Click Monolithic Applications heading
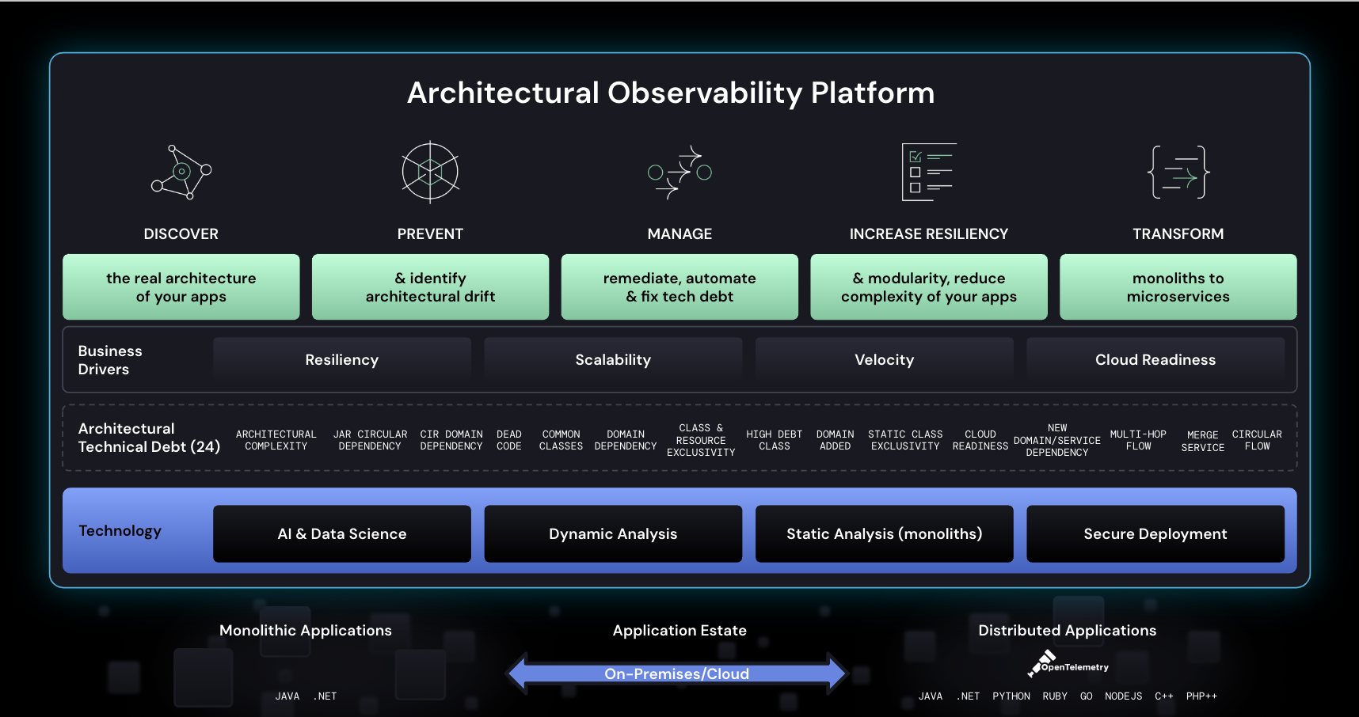 306,631
